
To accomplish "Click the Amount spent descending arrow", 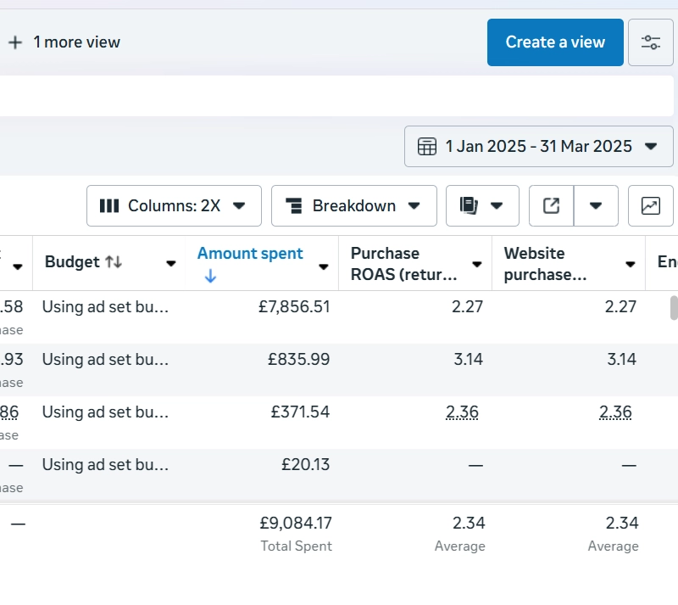I will 210,277.
